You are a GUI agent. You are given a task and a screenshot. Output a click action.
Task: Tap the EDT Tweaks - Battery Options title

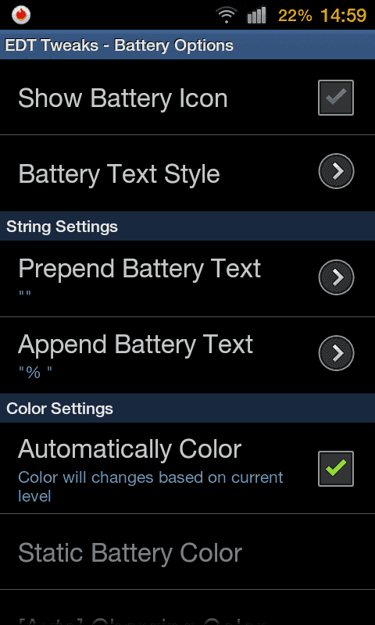pos(120,45)
